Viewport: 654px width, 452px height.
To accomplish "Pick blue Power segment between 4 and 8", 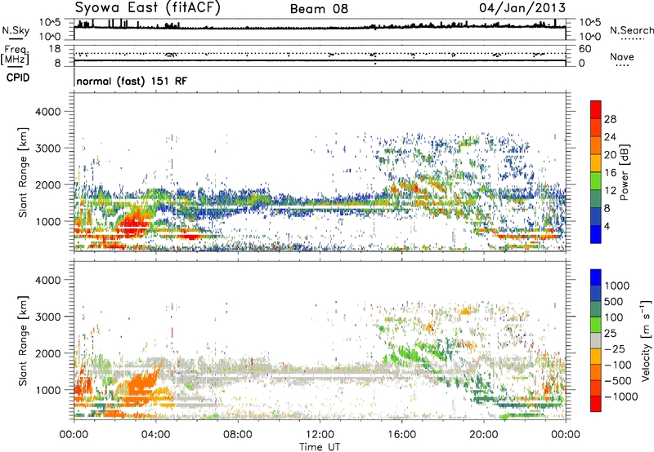I will (x=596, y=216).
